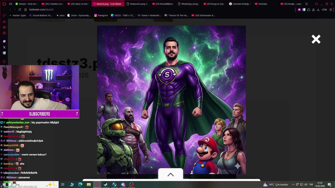Click the downloads icon in toolbar
Viewport: 335px width, 188px height.
tap(318, 10)
